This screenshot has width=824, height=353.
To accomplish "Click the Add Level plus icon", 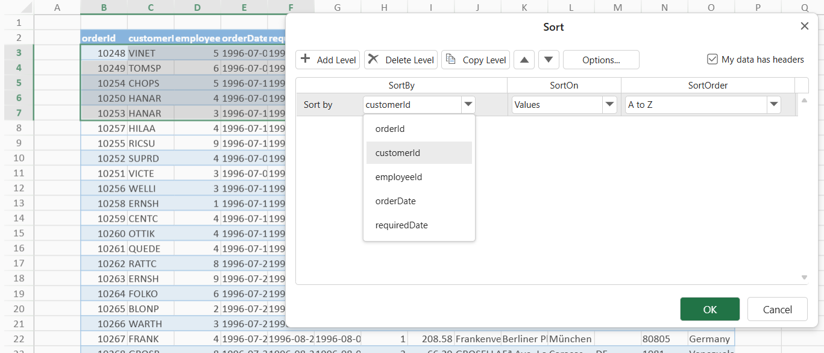I will tap(306, 59).
